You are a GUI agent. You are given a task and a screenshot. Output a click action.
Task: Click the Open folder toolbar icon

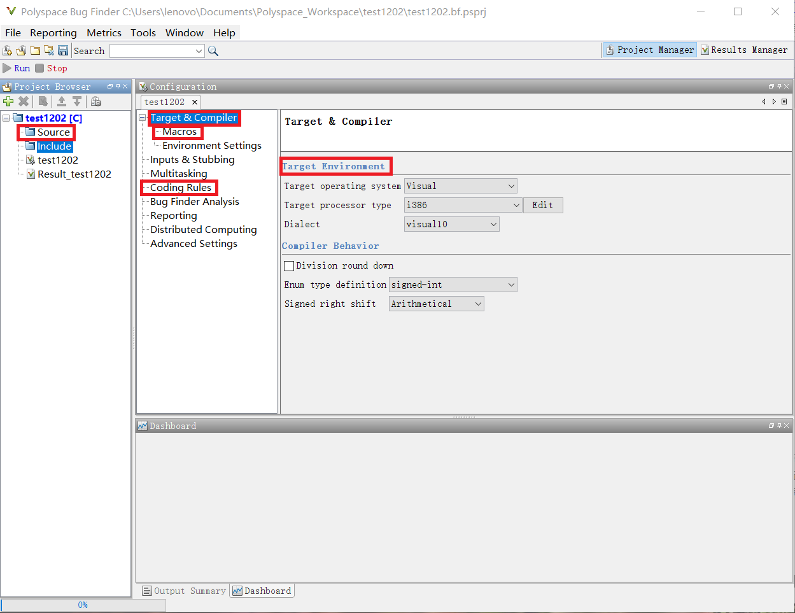coord(35,50)
